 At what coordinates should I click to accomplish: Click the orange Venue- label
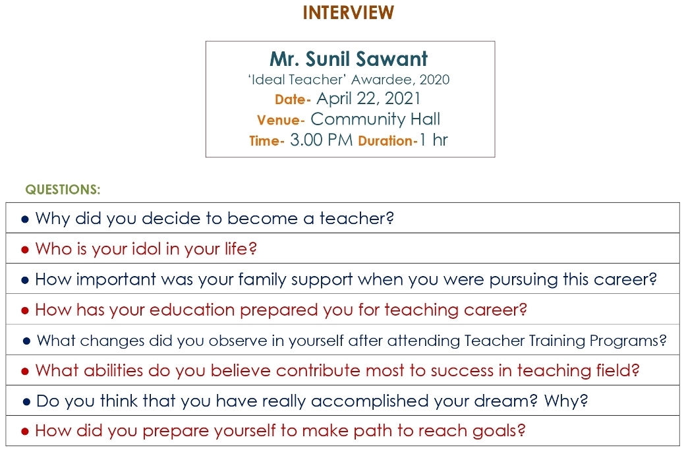(x=281, y=121)
